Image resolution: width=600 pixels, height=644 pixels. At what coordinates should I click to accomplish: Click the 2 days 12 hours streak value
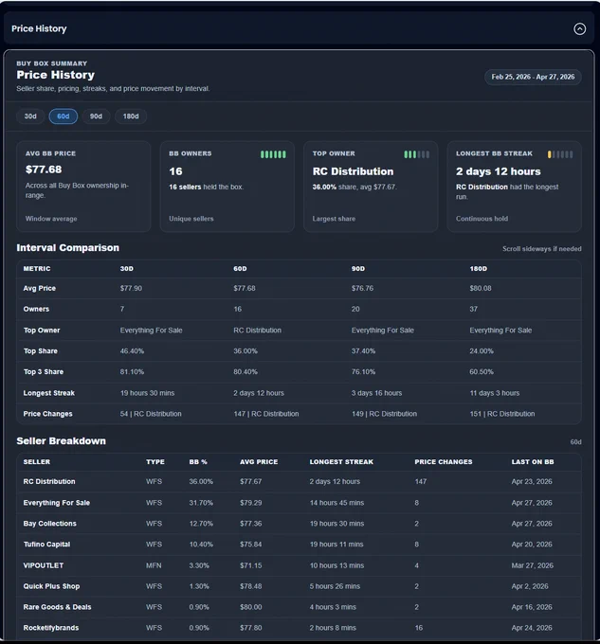click(x=498, y=171)
